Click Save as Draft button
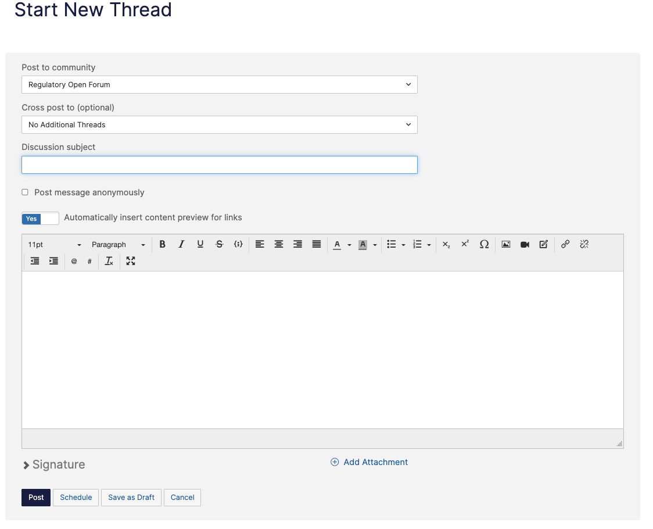653x529 pixels. [131, 498]
